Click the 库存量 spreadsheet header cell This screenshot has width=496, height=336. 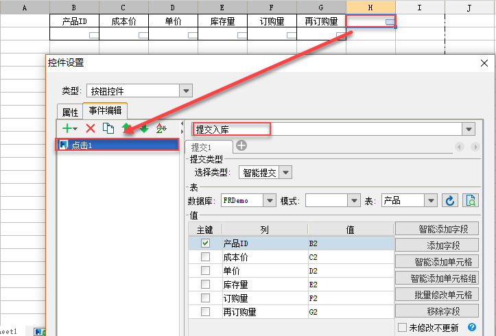click(x=223, y=21)
